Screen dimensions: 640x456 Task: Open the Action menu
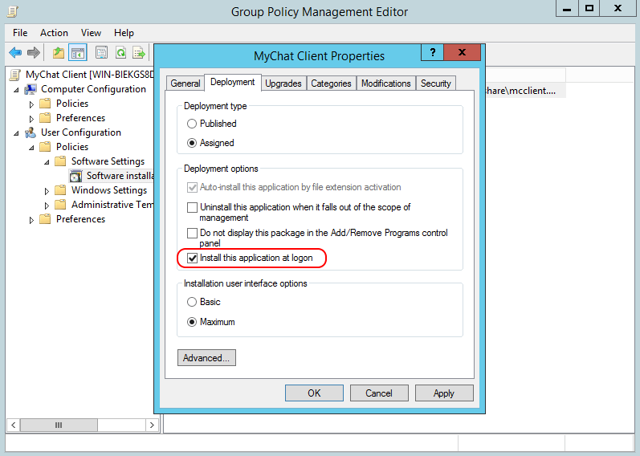[x=54, y=33]
